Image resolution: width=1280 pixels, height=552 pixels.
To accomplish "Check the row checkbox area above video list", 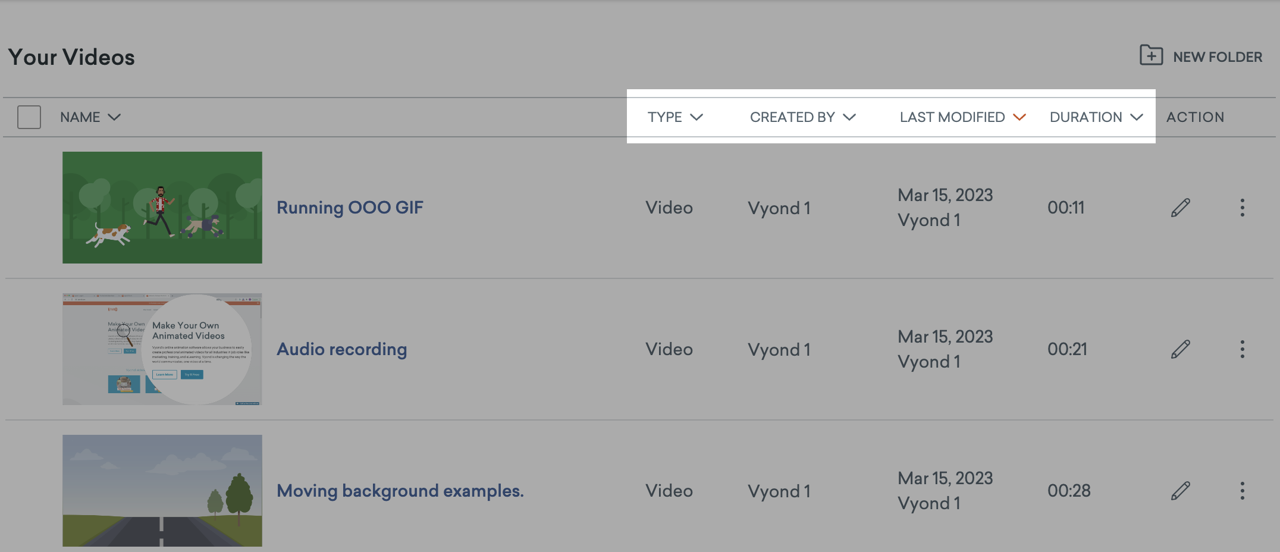I will click(x=29, y=117).
